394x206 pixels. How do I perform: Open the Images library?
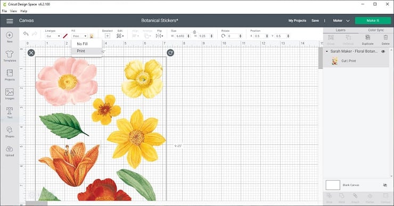[10, 94]
